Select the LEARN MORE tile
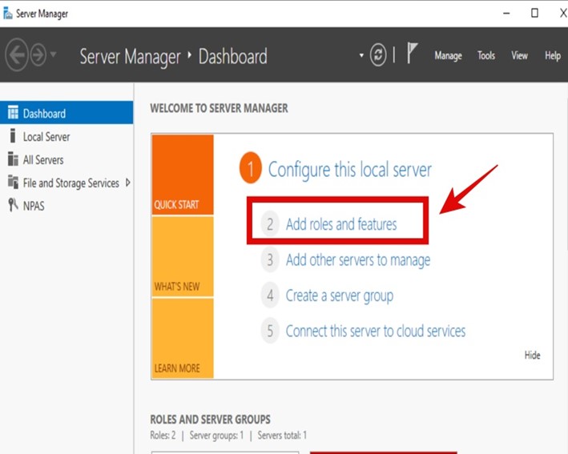 [183, 339]
